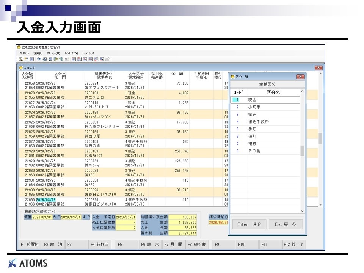
Task: Click the 入金入力 window title icon
Action: [21, 67]
